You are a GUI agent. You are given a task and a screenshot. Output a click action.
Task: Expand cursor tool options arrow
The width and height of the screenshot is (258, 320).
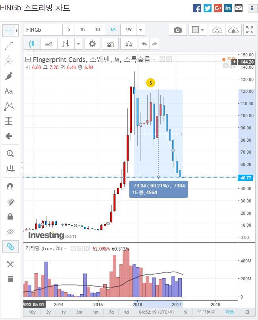[x=17, y=31]
